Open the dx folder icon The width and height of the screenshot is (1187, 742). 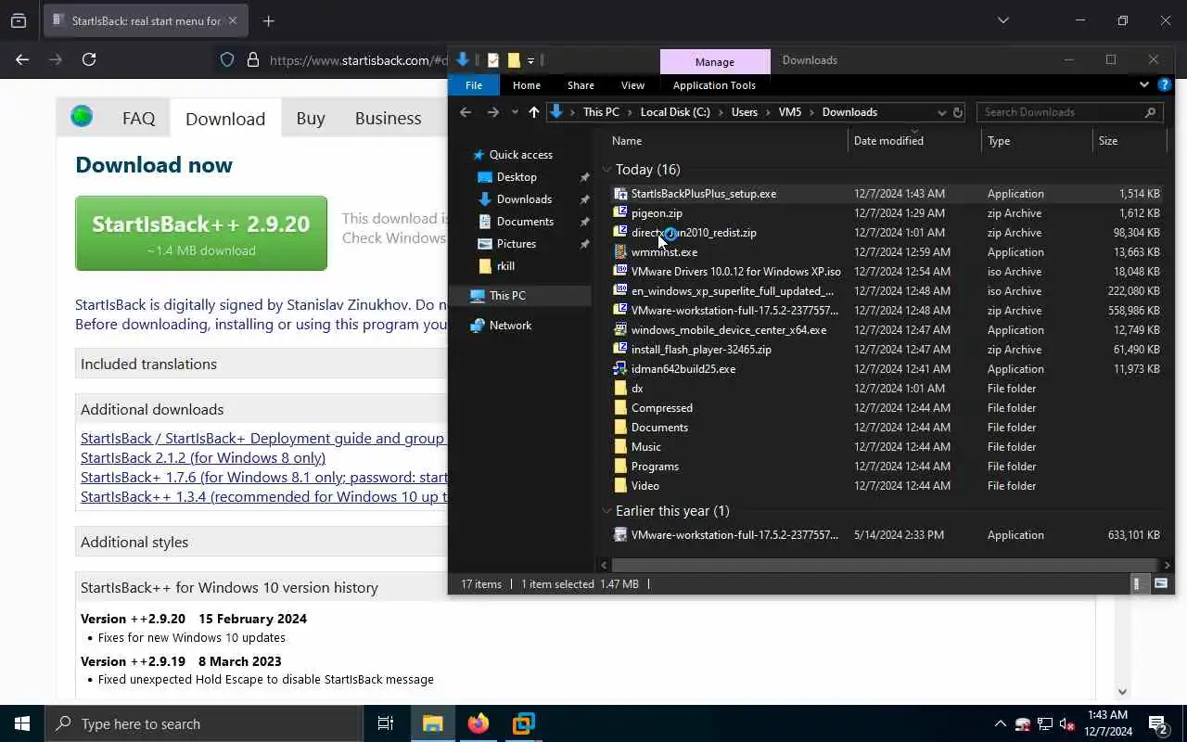(620, 389)
